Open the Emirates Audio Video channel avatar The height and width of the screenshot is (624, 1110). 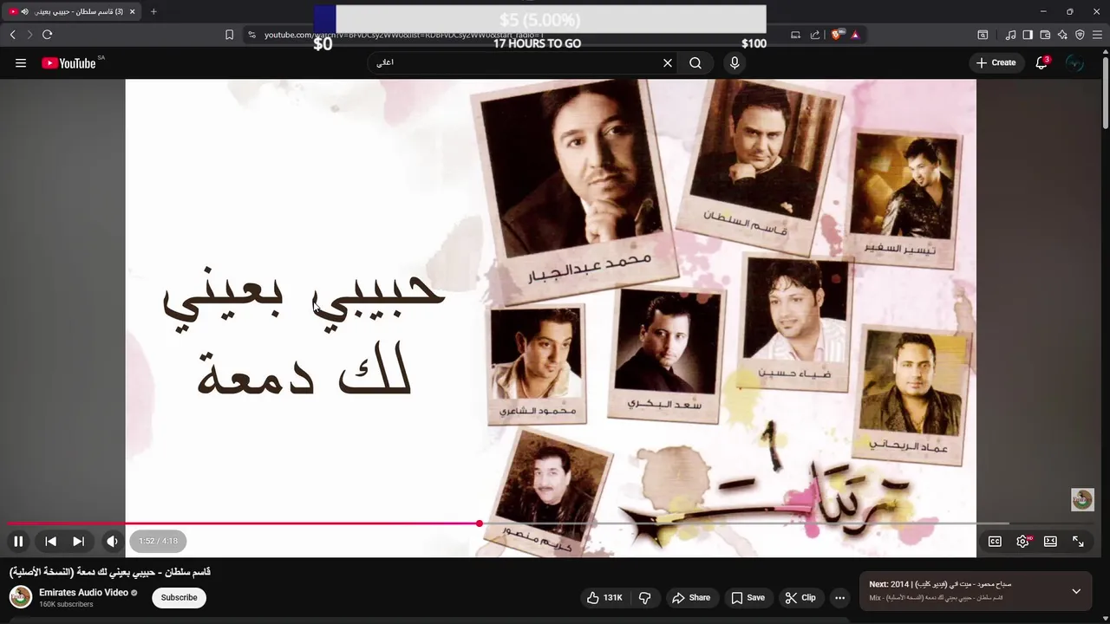coord(21,597)
